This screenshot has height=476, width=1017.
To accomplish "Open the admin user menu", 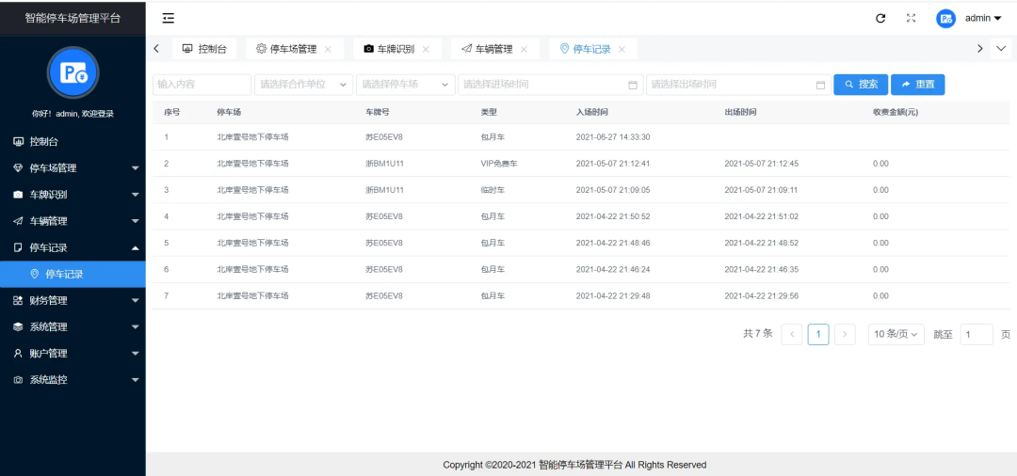I will pyautogui.click(x=983, y=18).
